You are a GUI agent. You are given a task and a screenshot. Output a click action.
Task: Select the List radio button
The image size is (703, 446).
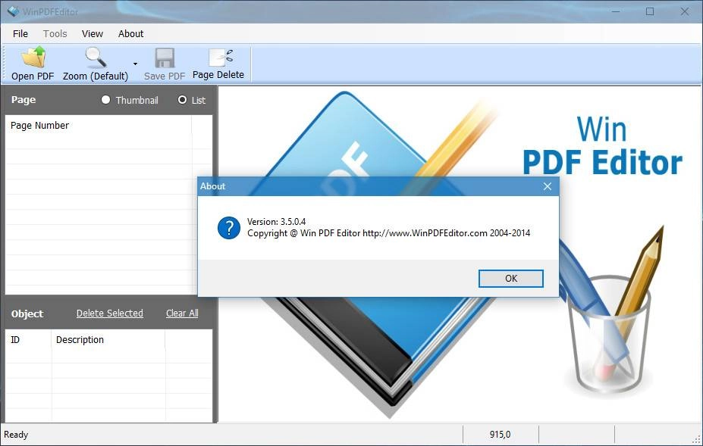182,100
